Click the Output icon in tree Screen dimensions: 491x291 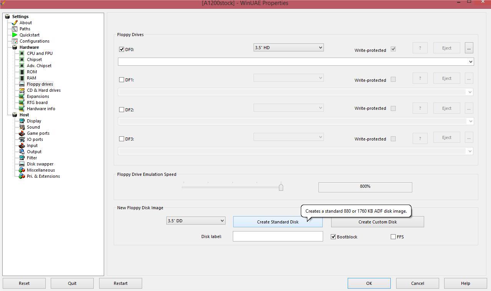pos(22,152)
